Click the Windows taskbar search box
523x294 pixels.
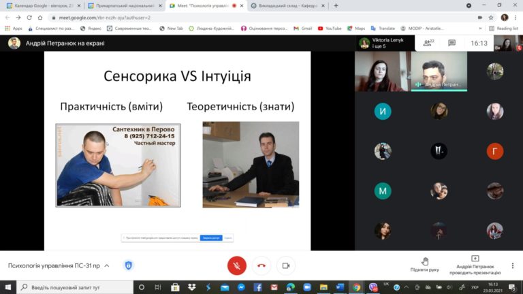coord(75,287)
